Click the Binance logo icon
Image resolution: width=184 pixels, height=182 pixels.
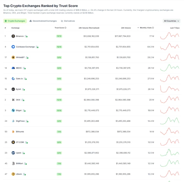point(13,36)
